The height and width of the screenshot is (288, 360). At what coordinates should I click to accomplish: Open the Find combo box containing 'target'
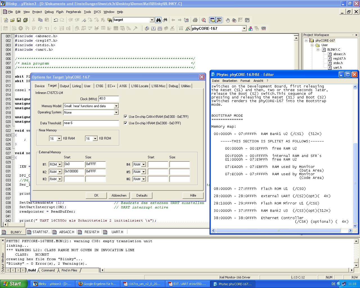pyautogui.click(x=152, y=20)
